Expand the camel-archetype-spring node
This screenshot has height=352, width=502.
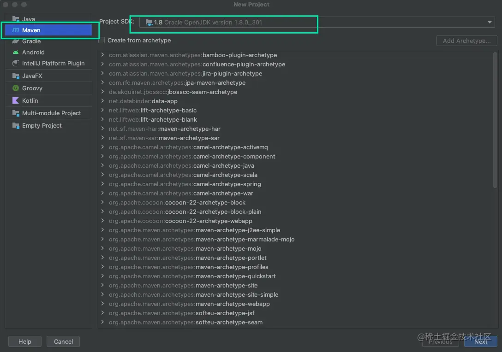coord(102,184)
